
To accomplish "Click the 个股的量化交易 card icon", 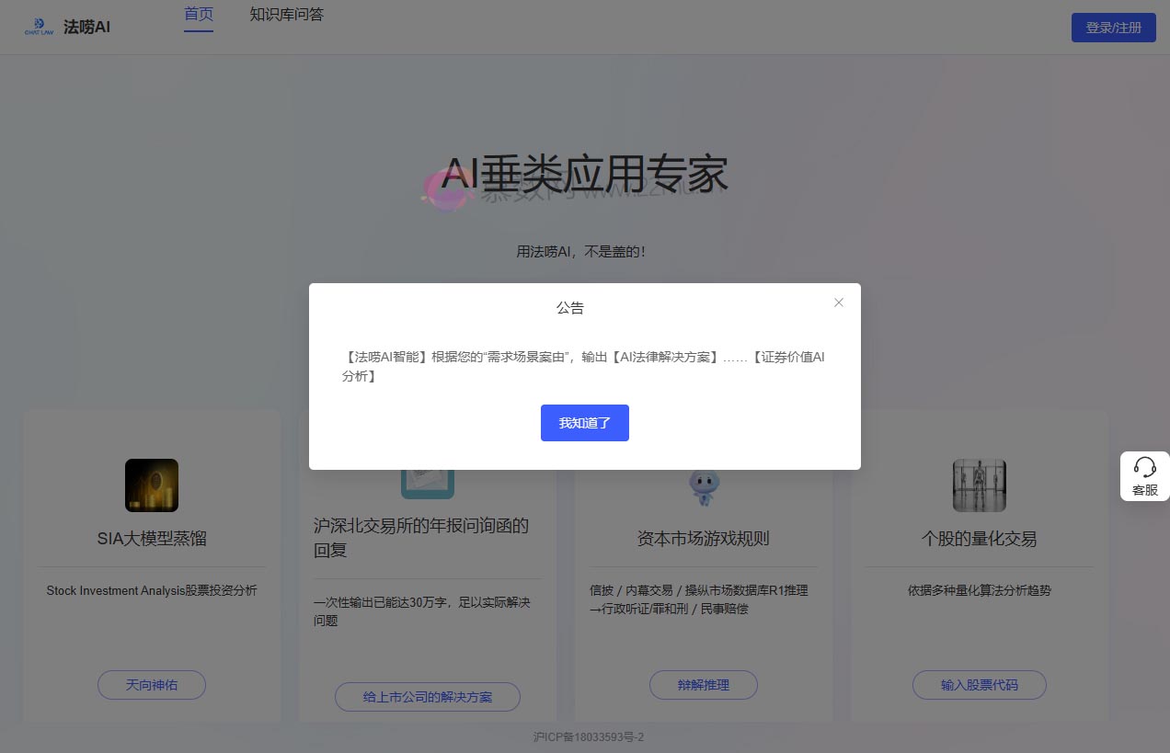I will click(979, 485).
